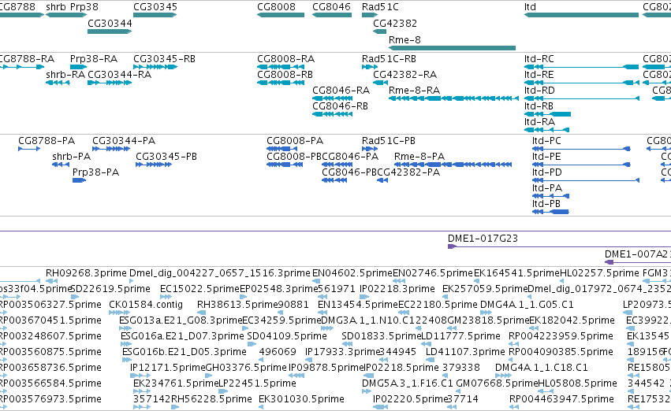Select the CG8008-RB transcript
Image resolution: width=671 pixels, height=411 pixels.
281,83
